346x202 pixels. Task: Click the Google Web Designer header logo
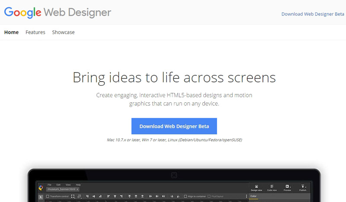click(58, 13)
